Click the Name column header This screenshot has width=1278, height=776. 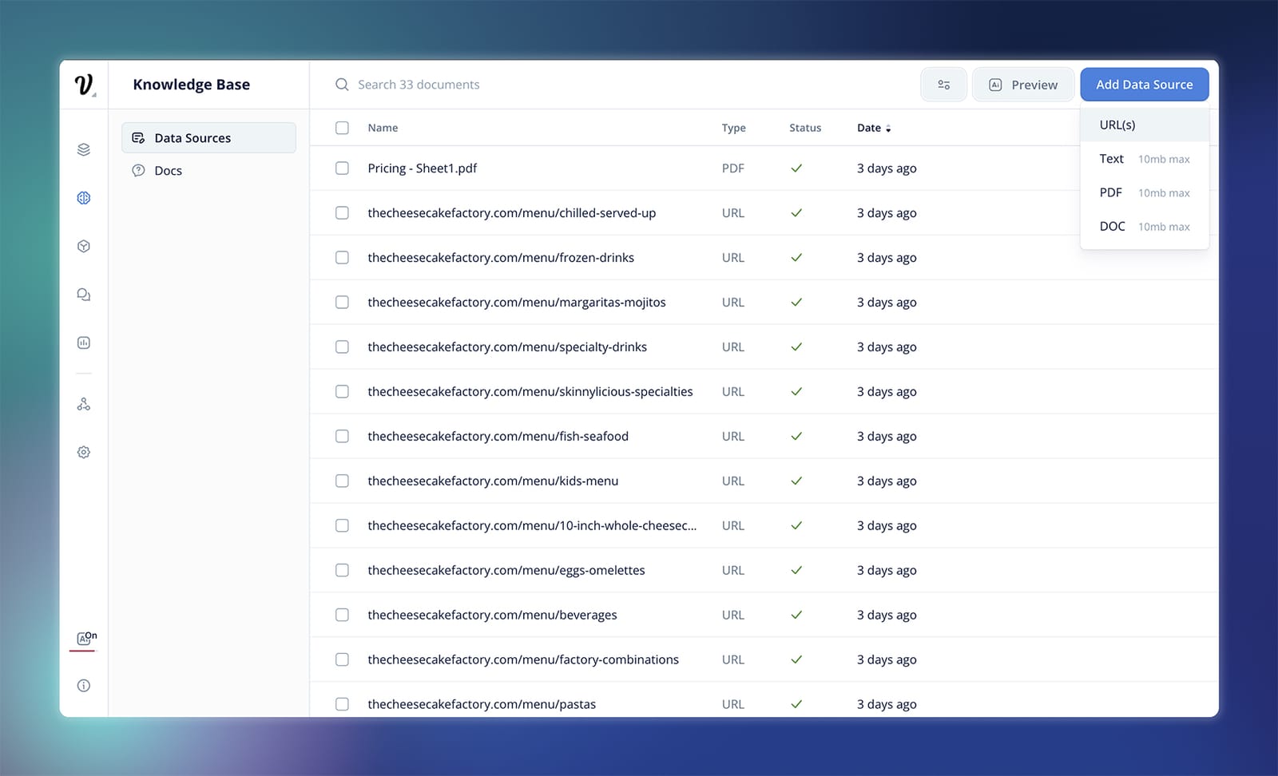tap(383, 128)
